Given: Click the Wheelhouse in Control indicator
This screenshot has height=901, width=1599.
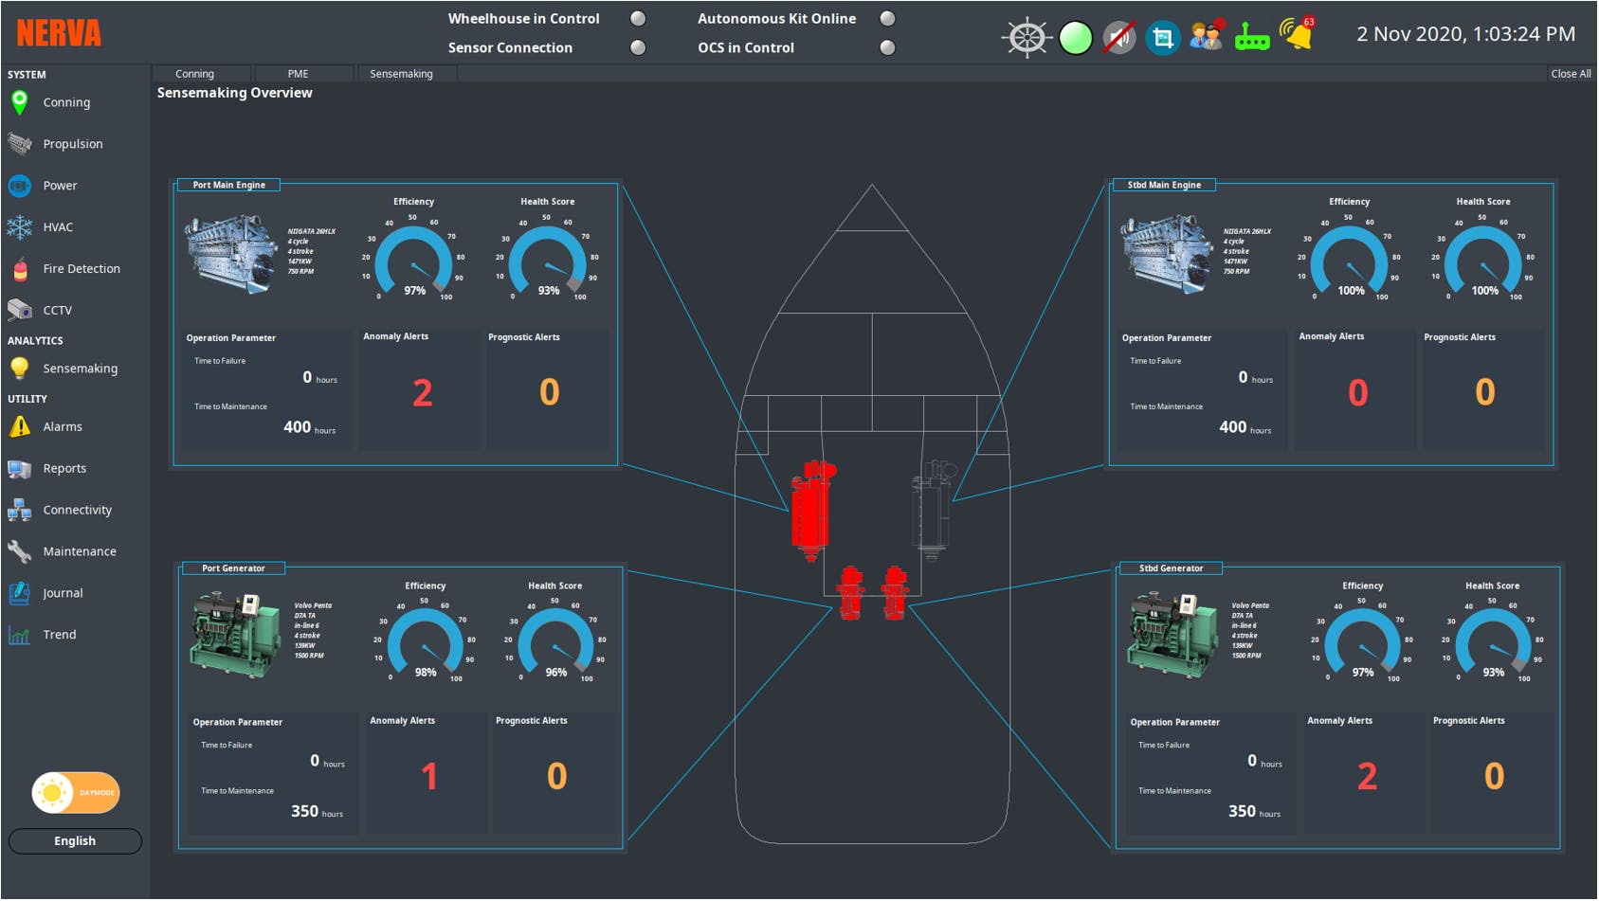Looking at the screenshot, I should point(638,19).
